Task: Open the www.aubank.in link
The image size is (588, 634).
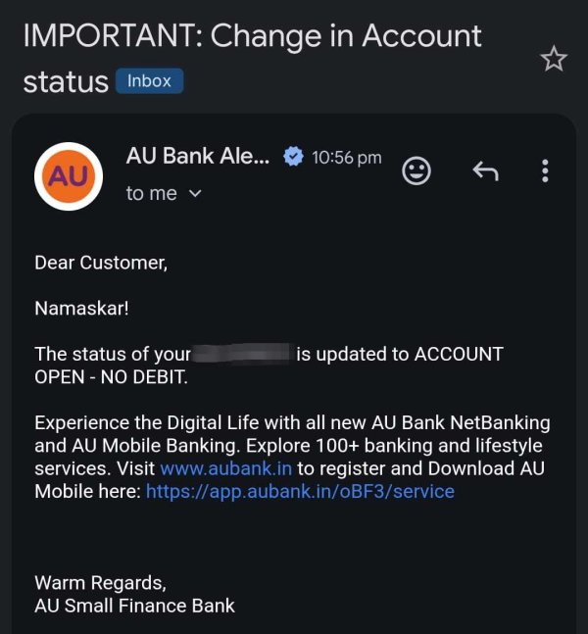Action: click(x=226, y=468)
